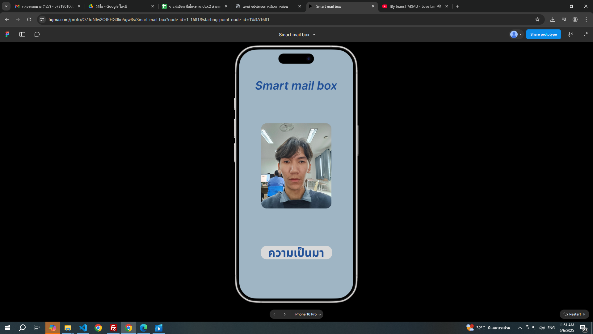Open the iPhone 16 Pro device dropdown
Viewport: 593px width, 334px height.
[x=307, y=314]
